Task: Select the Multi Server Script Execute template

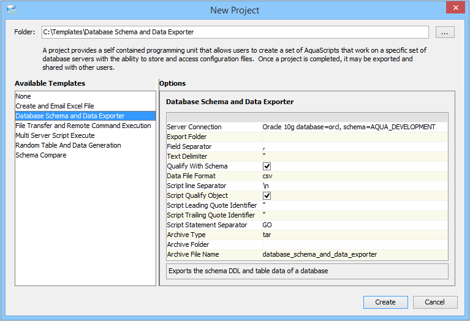Action: (x=55, y=135)
